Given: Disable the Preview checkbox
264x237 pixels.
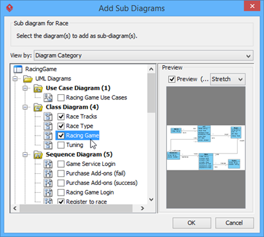Looking at the screenshot, I should (172, 79).
